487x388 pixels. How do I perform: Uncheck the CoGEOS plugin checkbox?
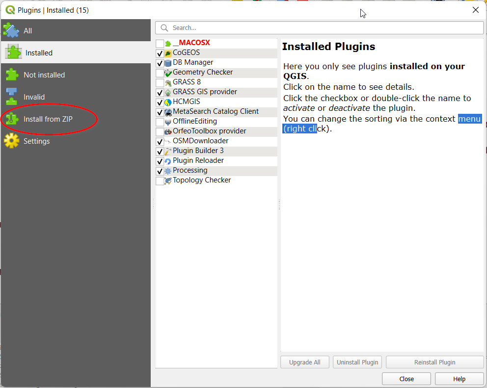pyautogui.click(x=160, y=53)
